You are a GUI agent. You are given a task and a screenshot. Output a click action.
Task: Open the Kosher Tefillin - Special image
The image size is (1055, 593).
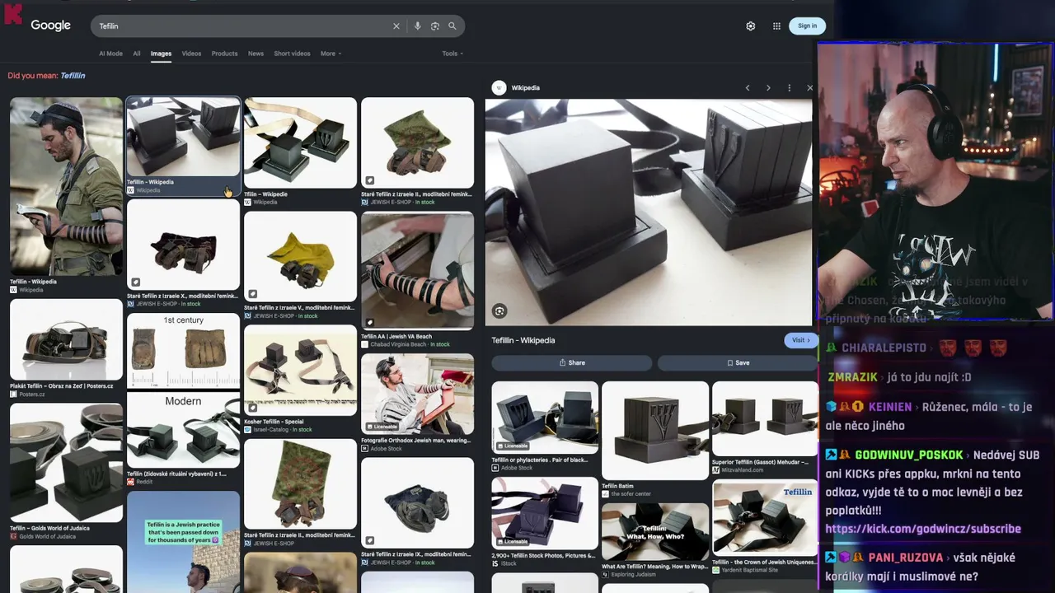point(300,371)
